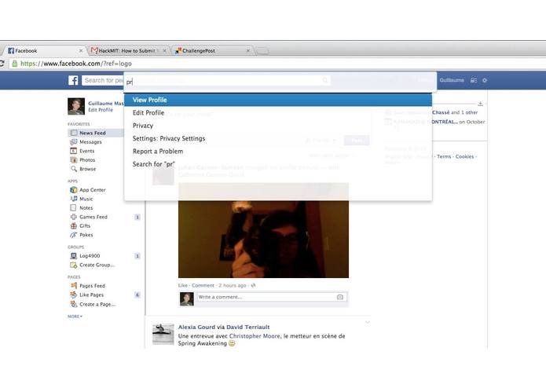Click the Like Pages icon
The image size is (546, 388).
click(74, 295)
